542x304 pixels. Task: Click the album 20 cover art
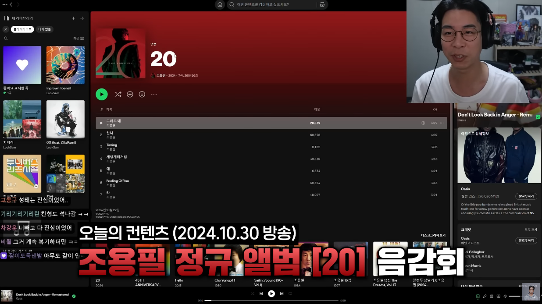(x=121, y=53)
